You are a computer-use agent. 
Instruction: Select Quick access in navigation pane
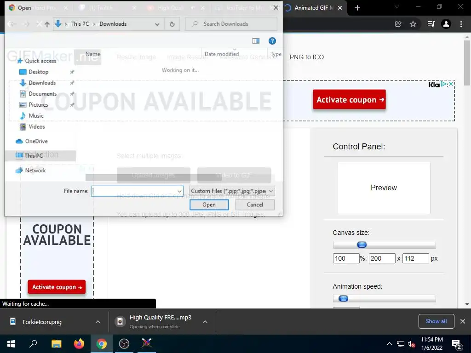coord(40,61)
